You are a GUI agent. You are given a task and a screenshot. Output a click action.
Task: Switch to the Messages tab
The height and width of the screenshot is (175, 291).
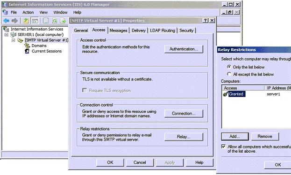[x=118, y=31]
